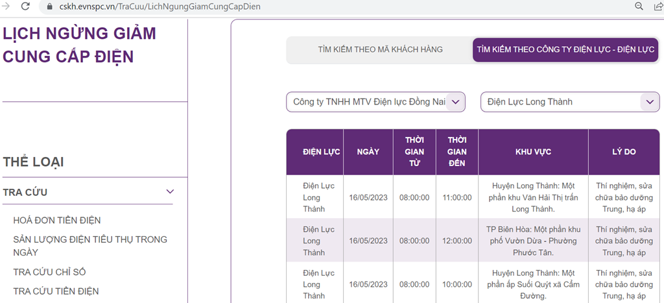Open Tra cứu chỉ số link
664x303 pixels.
(x=49, y=272)
